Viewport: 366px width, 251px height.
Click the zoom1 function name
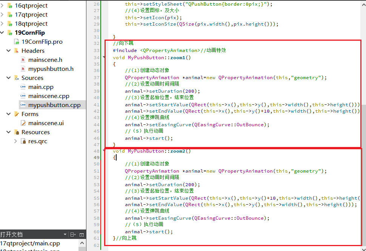[x=178, y=58]
